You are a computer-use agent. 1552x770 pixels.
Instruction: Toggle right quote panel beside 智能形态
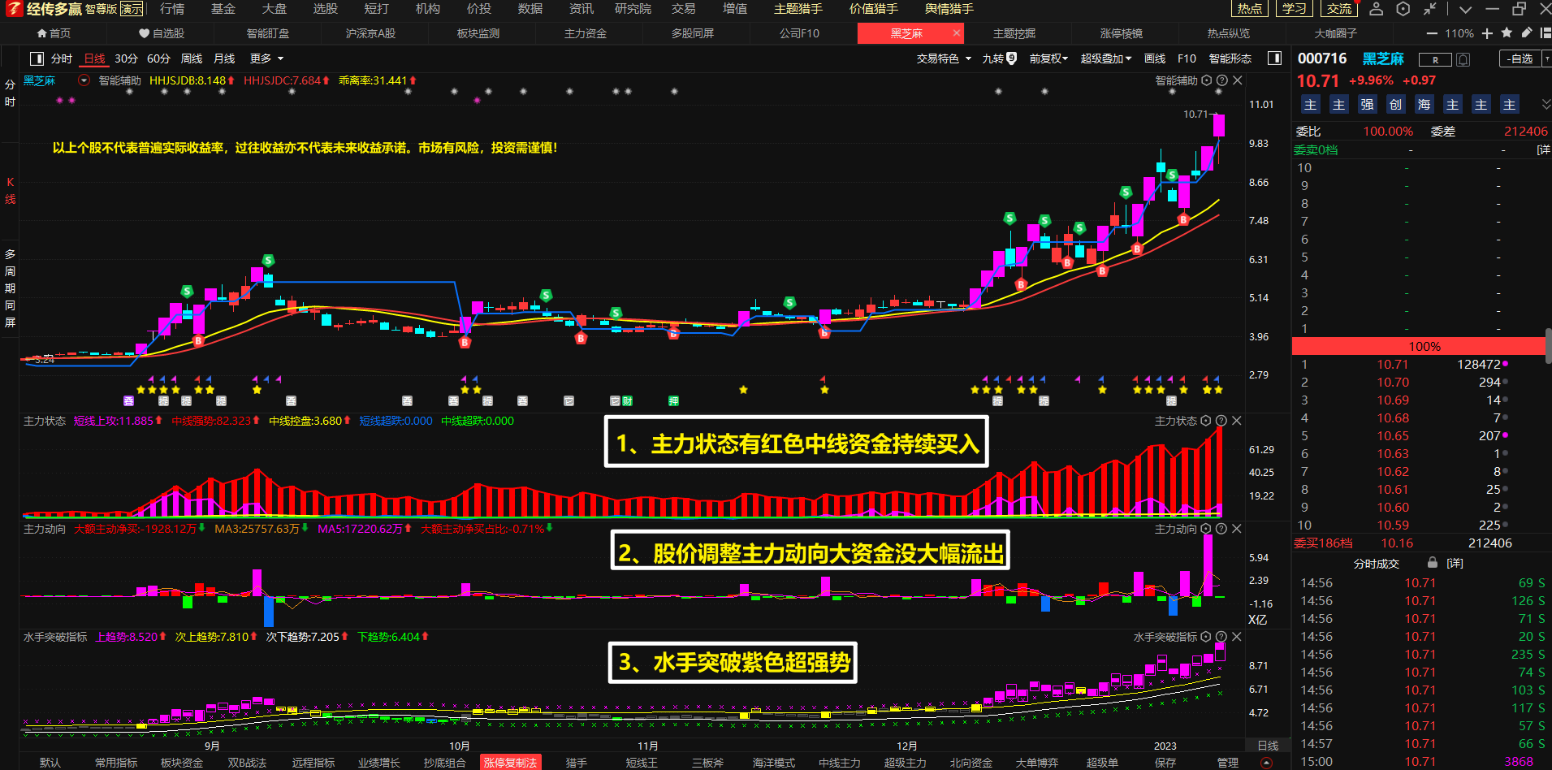click(x=1274, y=58)
